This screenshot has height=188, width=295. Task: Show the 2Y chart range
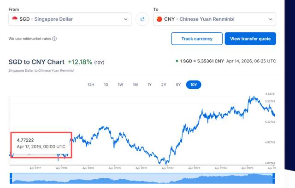click(164, 85)
